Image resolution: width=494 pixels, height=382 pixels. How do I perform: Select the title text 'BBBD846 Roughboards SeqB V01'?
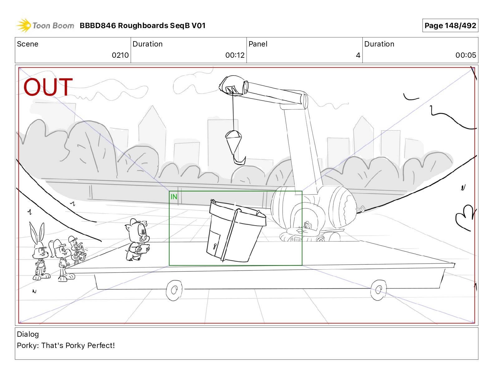[143, 26]
